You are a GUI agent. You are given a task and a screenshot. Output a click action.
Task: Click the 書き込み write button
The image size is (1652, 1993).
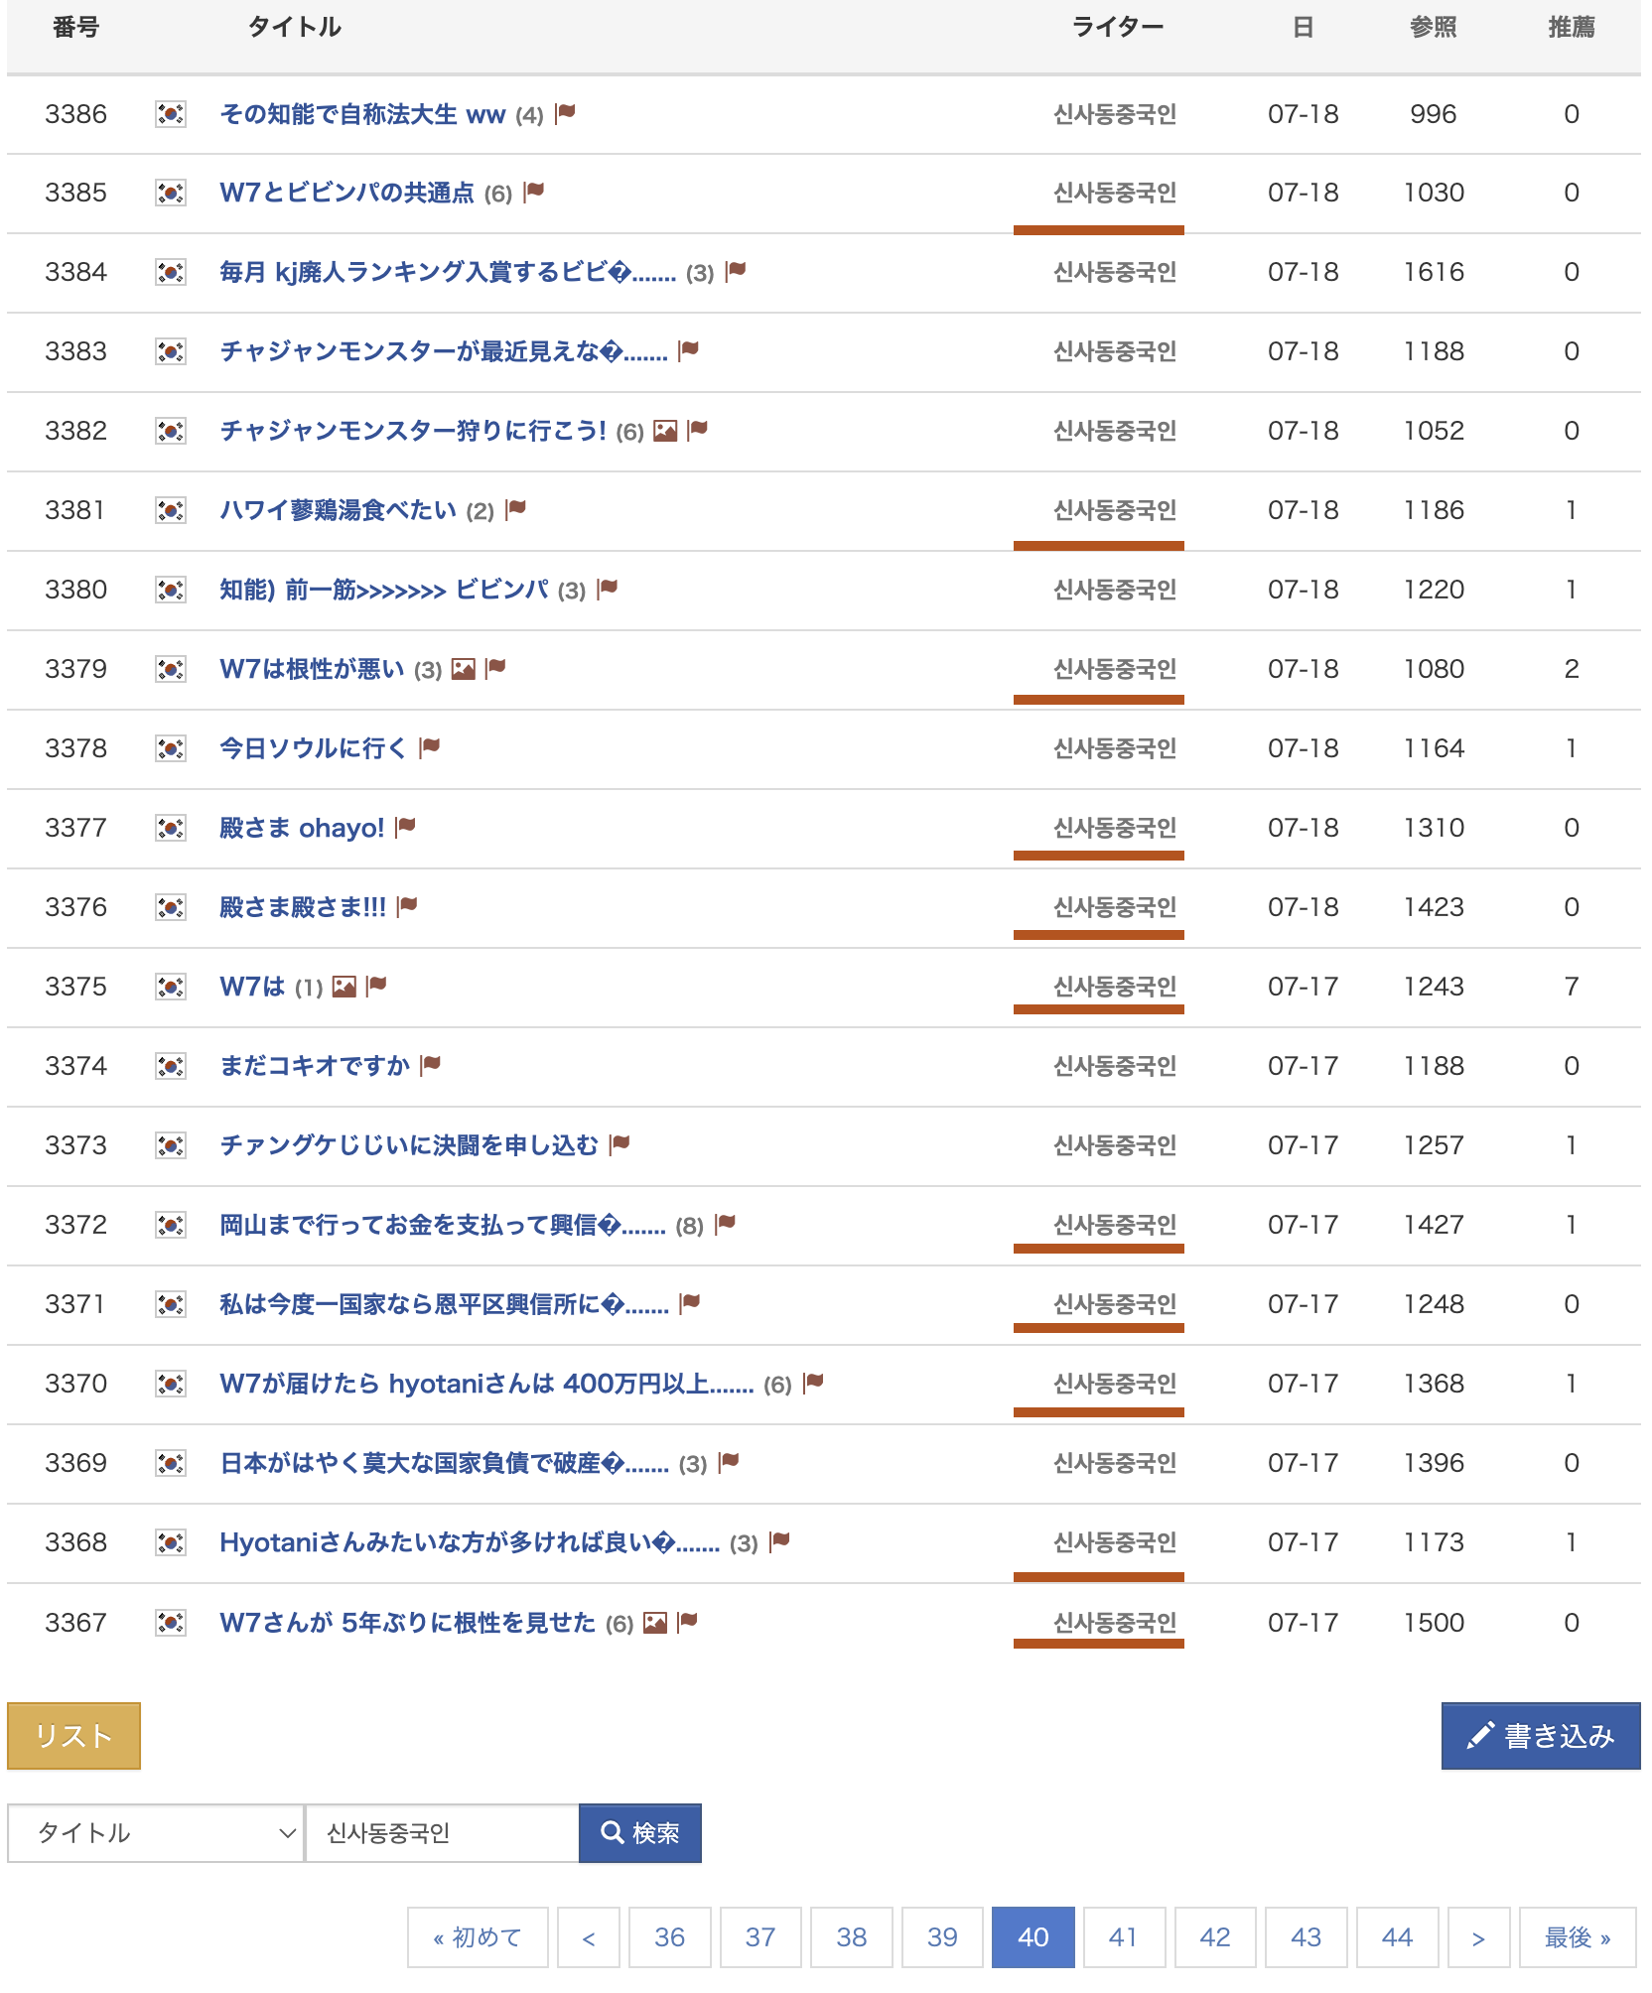click(1540, 1736)
